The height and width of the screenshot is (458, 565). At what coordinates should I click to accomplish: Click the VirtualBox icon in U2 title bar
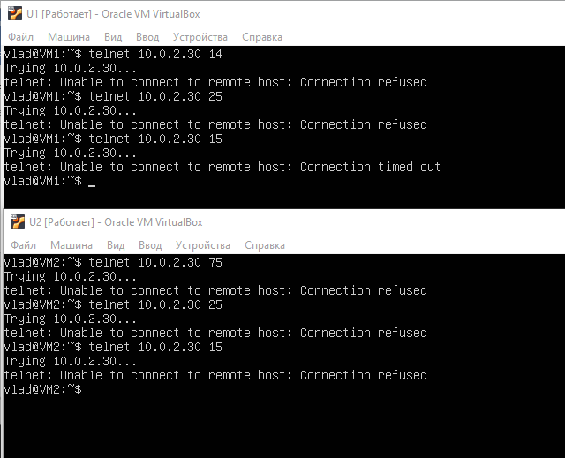pyautogui.click(x=18, y=221)
